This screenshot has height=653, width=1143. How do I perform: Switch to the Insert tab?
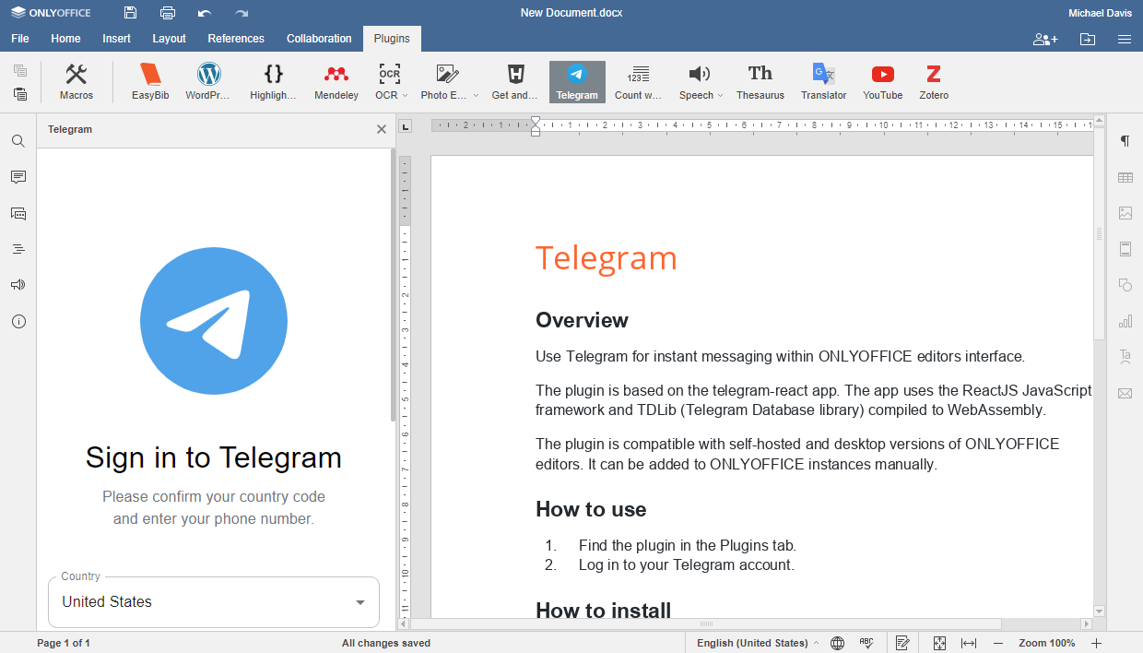click(116, 39)
